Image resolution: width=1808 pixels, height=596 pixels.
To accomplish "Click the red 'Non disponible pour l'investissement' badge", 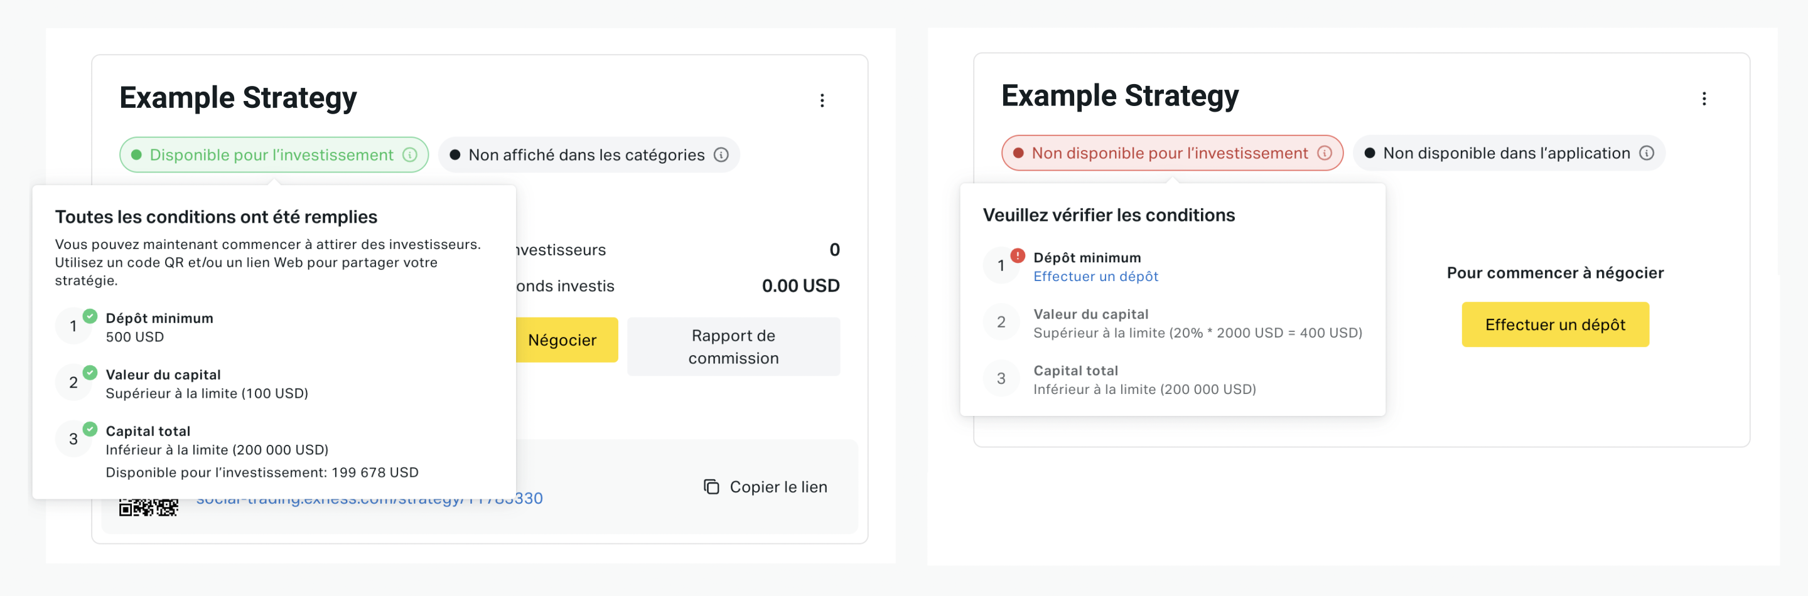I will pos(1172,153).
